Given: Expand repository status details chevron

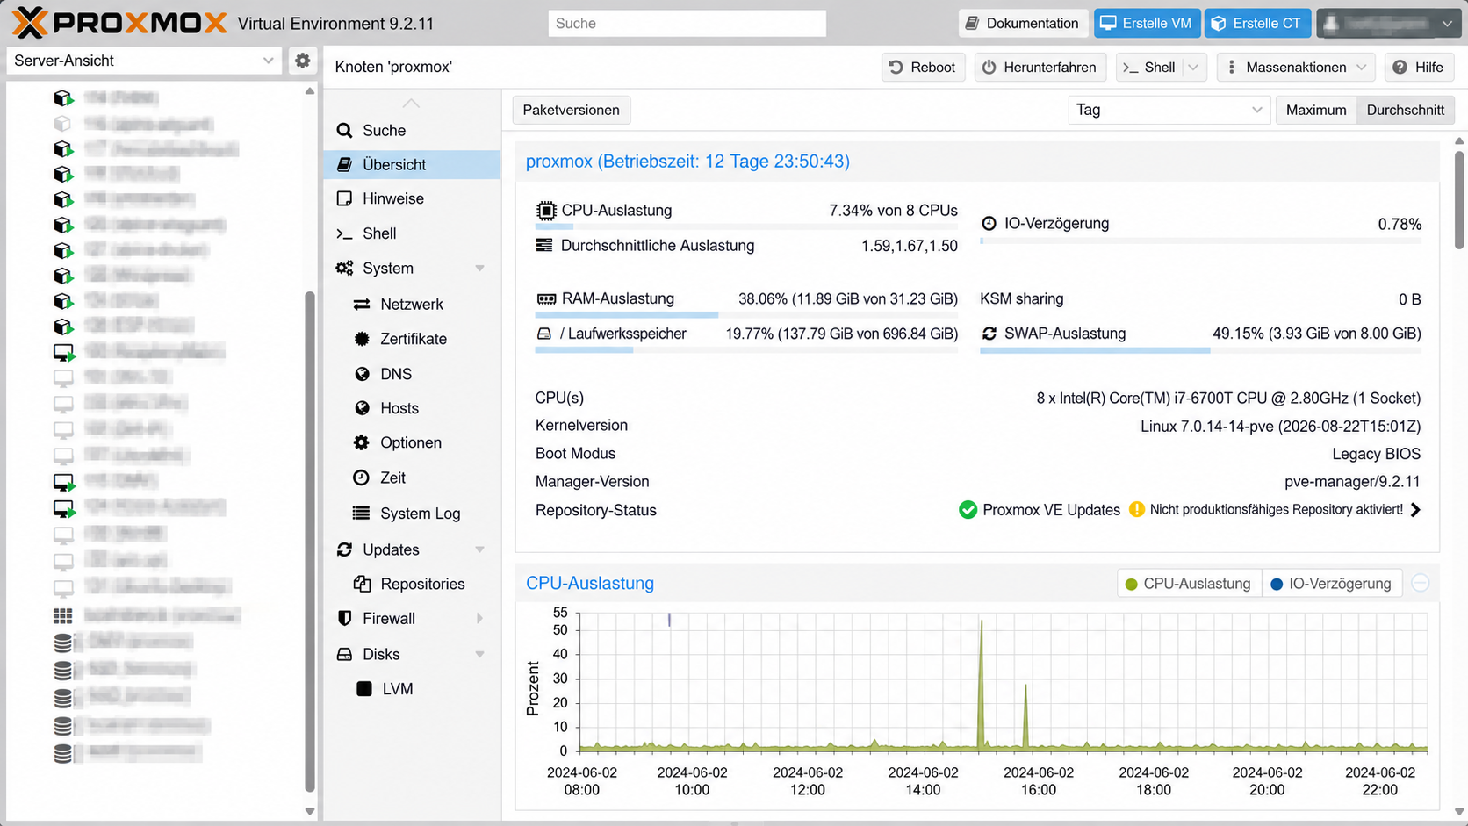Looking at the screenshot, I should [x=1415, y=510].
